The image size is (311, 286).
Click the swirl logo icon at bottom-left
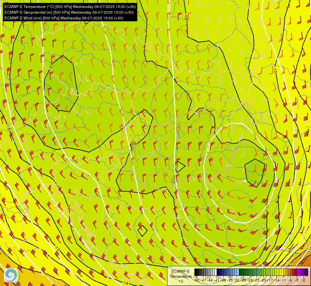[11, 275]
